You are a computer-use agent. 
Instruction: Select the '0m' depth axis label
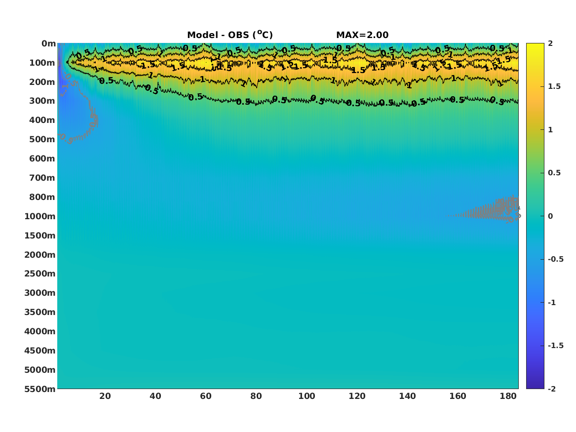pyautogui.click(x=48, y=44)
